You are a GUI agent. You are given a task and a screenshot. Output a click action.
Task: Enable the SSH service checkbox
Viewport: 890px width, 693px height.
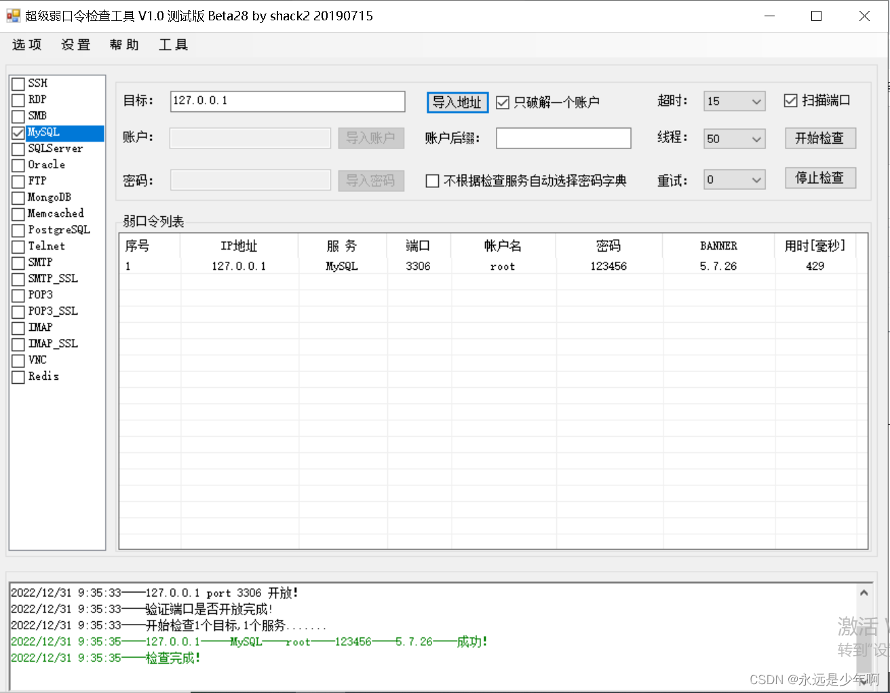tap(18, 83)
